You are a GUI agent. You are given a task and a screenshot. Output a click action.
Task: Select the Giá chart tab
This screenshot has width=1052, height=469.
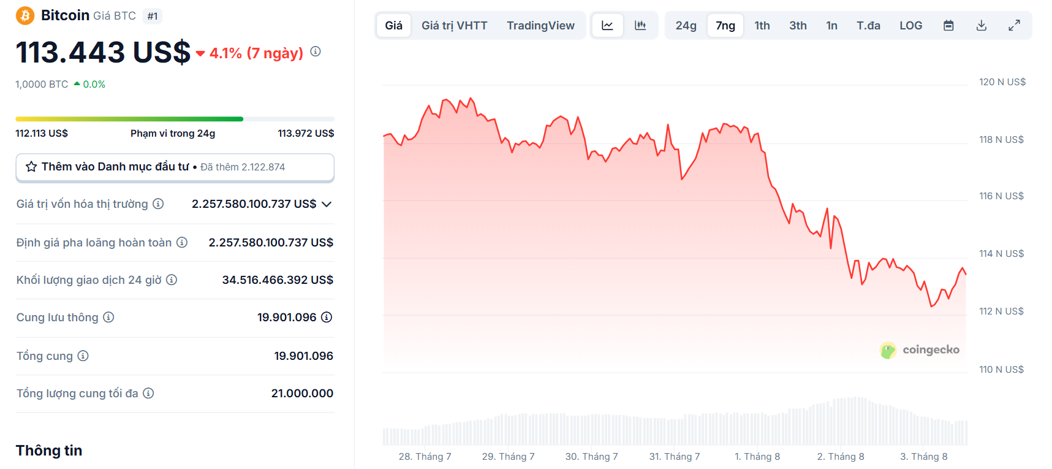(x=393, y=26)
